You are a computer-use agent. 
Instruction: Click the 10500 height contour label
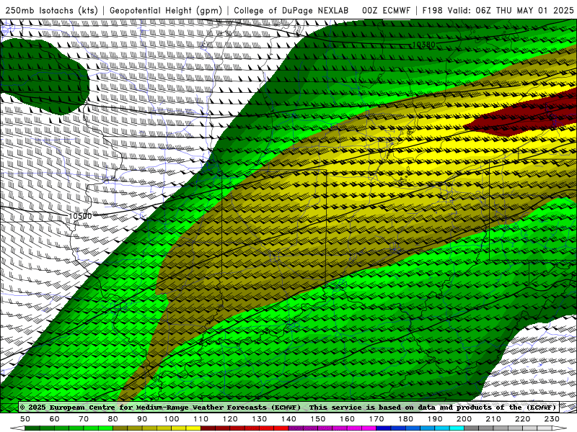coord(80,216)
